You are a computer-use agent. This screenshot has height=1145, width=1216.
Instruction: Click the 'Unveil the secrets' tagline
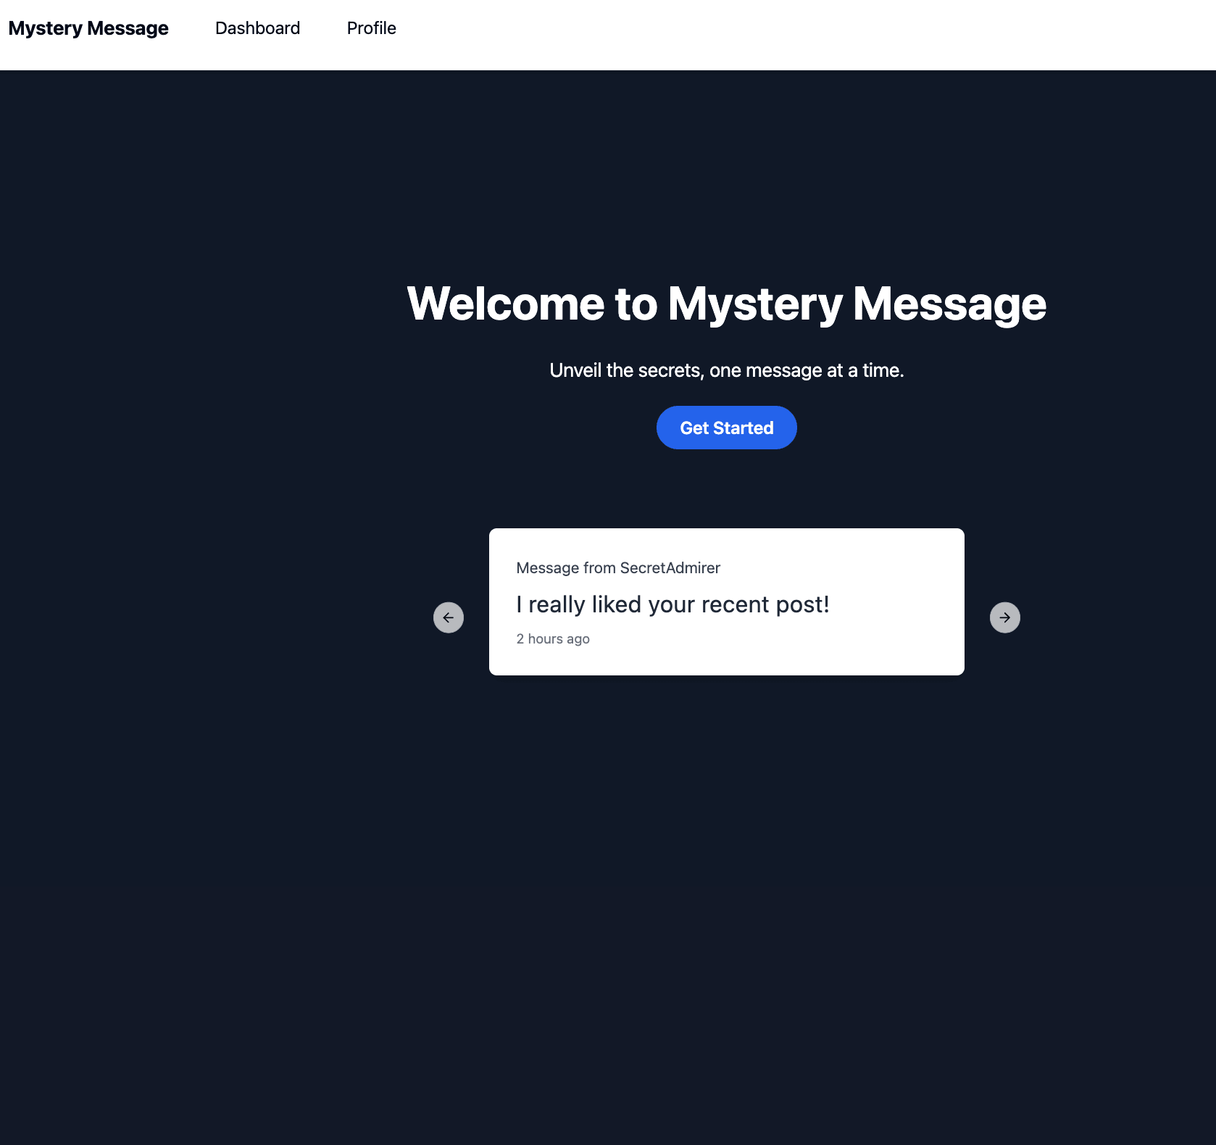[x=726, y=370]
